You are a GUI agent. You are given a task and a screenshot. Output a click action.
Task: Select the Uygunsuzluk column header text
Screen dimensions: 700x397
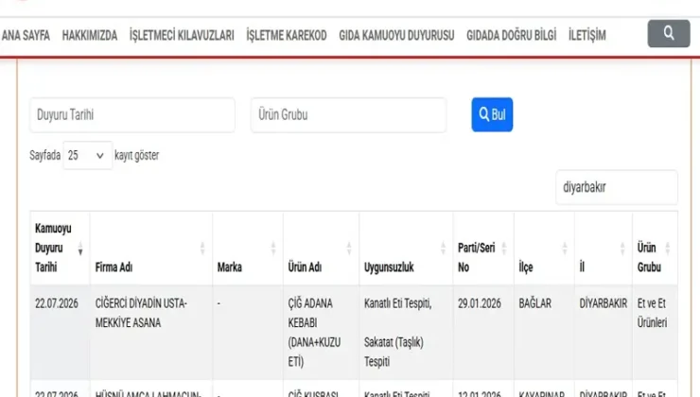pyautogui.click(x=389, y=268)
